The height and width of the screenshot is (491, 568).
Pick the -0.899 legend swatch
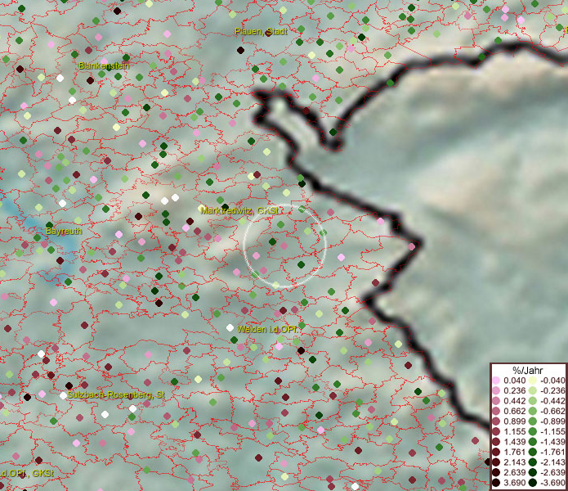[x=533, y=421]
